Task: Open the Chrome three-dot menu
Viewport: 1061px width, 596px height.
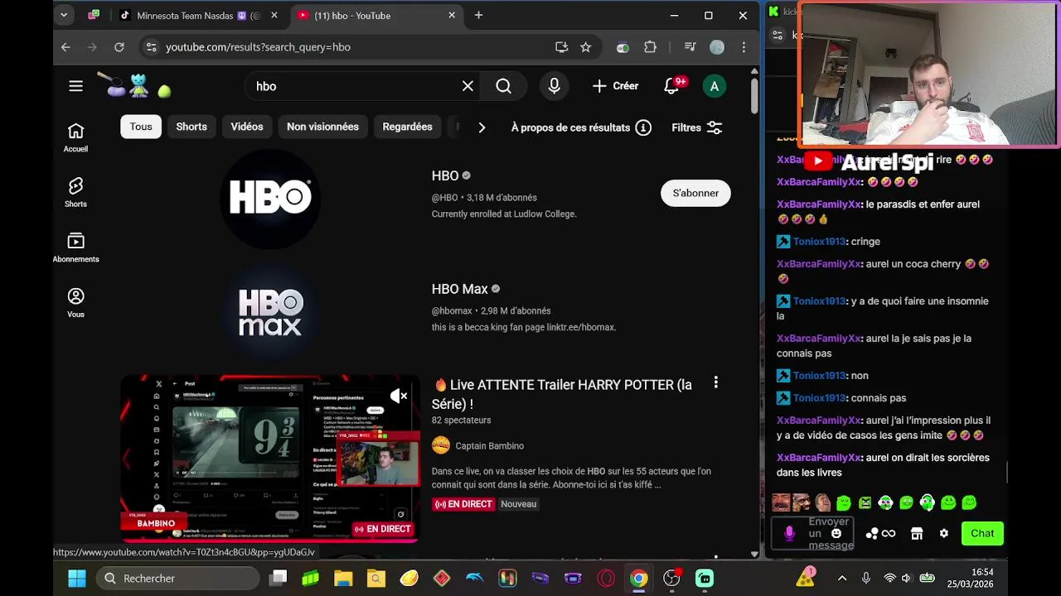Action: pyautogui.click(x=744, y=47)
